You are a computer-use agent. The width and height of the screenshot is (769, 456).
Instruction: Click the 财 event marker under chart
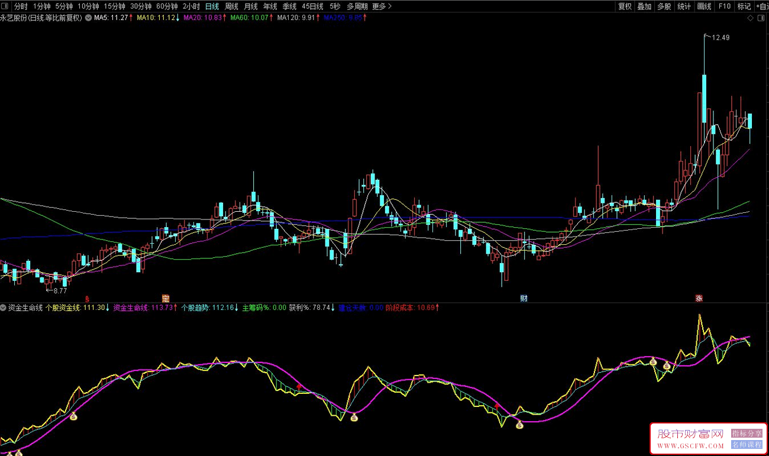(524, 297)
